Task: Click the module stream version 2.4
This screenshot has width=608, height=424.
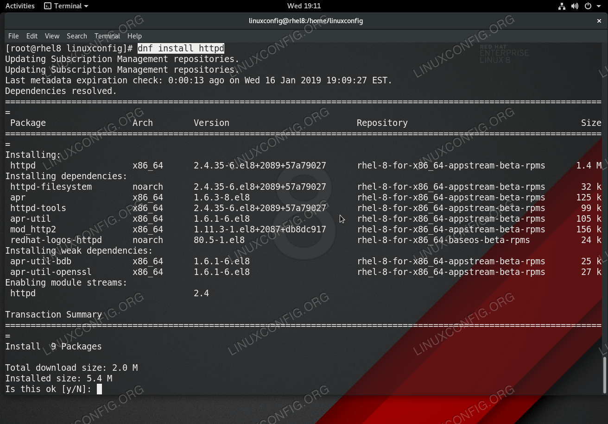Action: (201, 293)
